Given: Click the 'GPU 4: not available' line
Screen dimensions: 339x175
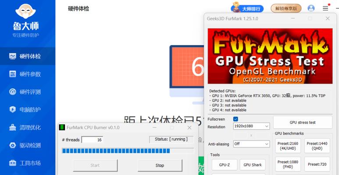Looking at the screenshot, I should pyautogui.click(x=228, y=110).
